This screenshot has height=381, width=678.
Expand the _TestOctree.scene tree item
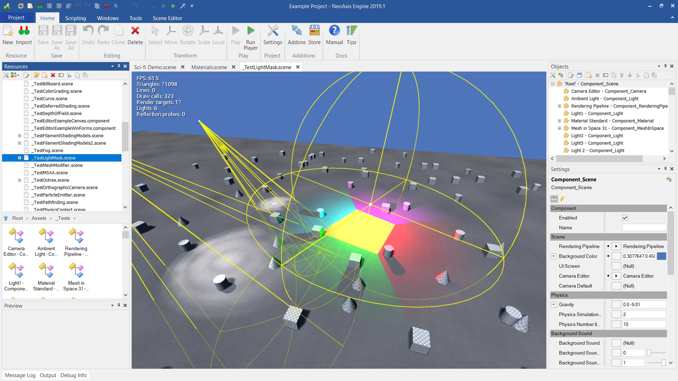click(19, 180)
